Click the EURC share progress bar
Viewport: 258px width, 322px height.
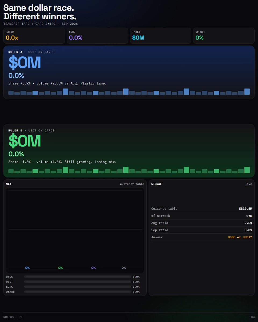(77, 287)
